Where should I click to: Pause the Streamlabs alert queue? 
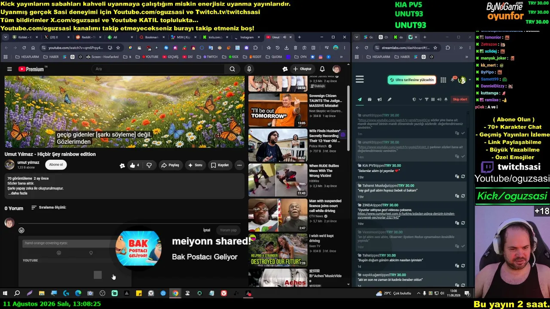click(433, 100)
